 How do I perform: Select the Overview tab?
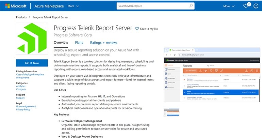(x=61, y=43)
